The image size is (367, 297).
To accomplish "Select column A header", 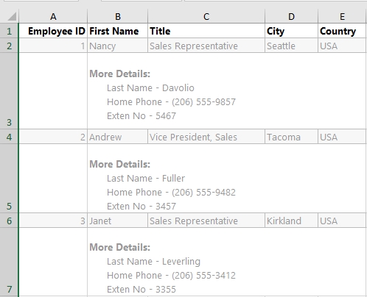I will [53, 16].
